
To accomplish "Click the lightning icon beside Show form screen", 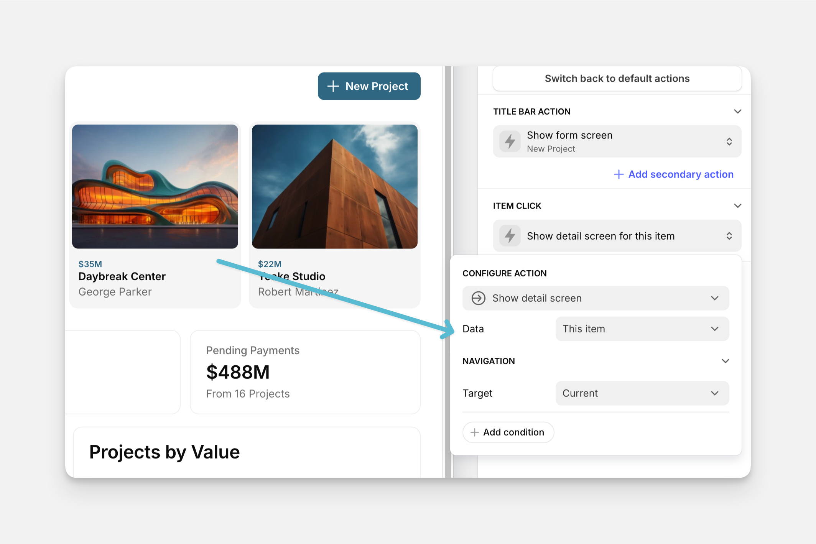I will coord(510,141).
